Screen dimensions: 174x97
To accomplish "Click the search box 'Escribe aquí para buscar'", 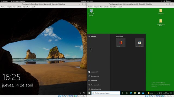I will coord(106,93).
